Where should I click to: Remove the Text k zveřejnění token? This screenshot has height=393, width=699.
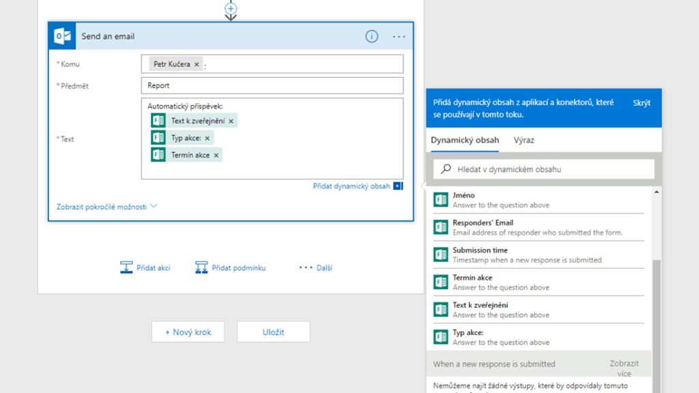(x=231, y=121)
